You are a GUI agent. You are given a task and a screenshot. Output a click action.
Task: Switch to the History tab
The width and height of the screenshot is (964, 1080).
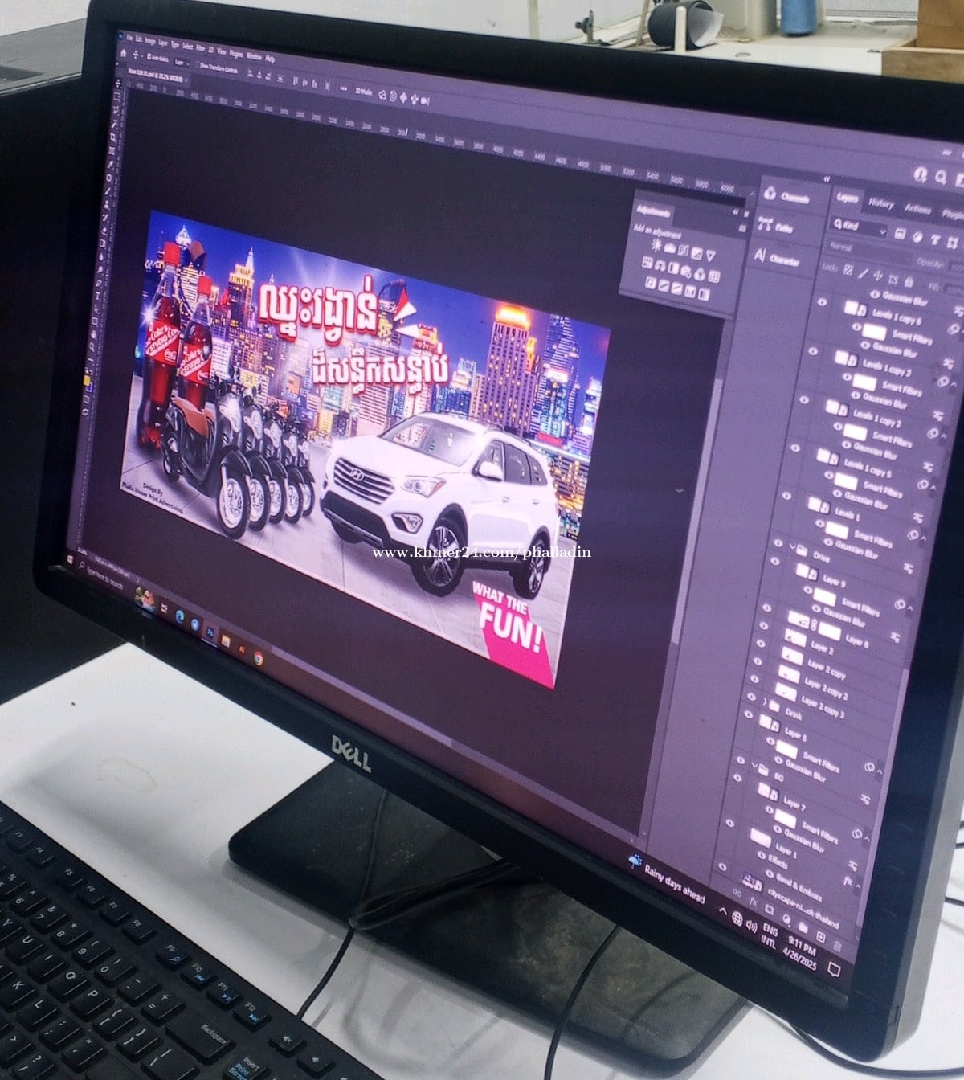pos(881,203)
